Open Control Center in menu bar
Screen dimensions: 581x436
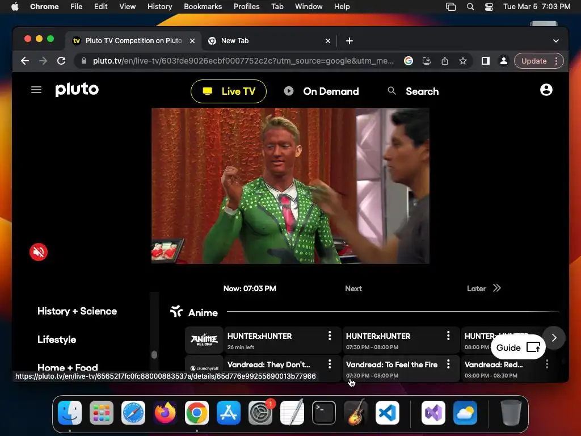489,6
